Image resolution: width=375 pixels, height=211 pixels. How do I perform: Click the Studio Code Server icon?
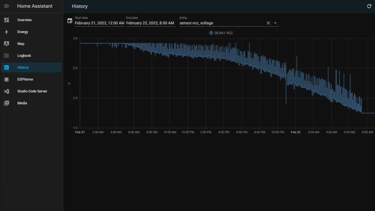pos(7,91)
